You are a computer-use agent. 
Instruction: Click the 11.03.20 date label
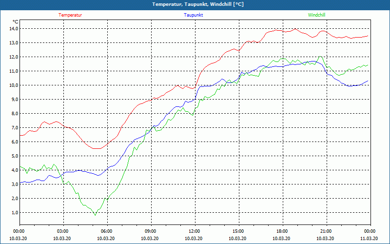click(x=369, y=239)
